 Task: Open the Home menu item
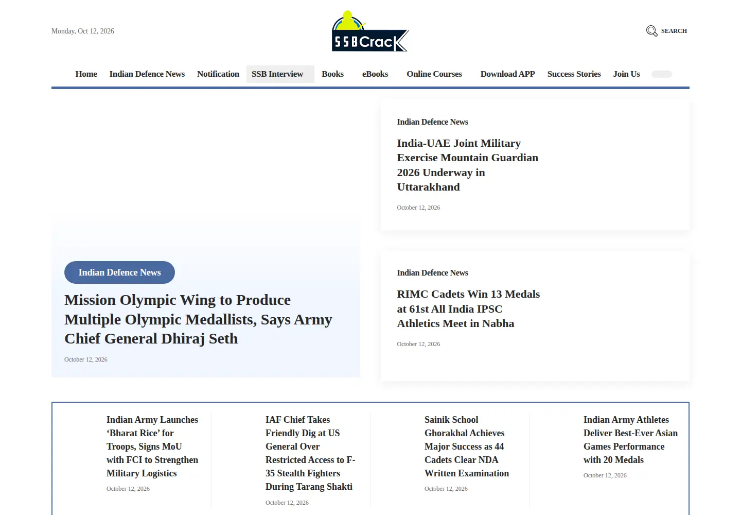tap(86, 74)
